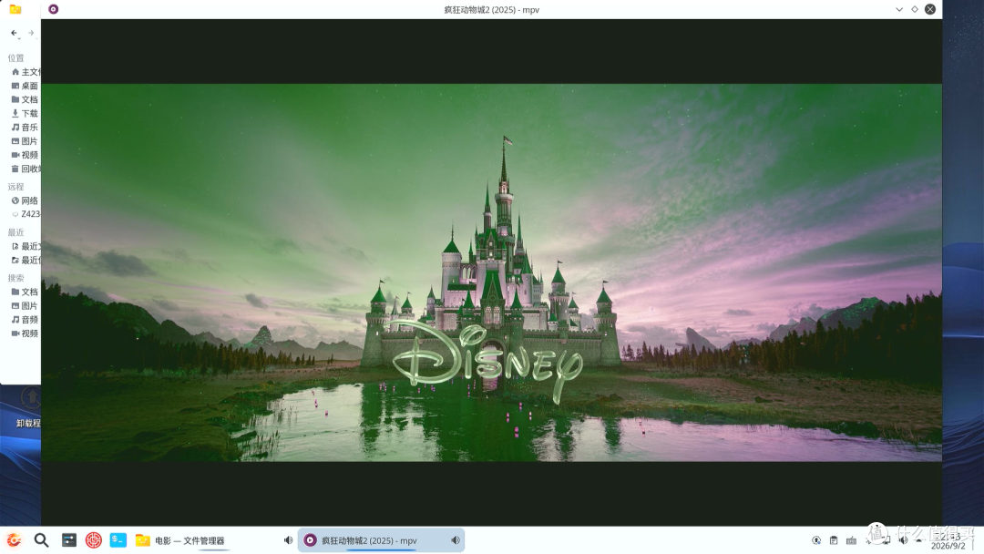
Task: Go back in the file manager
Action: pyautogui.click(x=14, y=33)
